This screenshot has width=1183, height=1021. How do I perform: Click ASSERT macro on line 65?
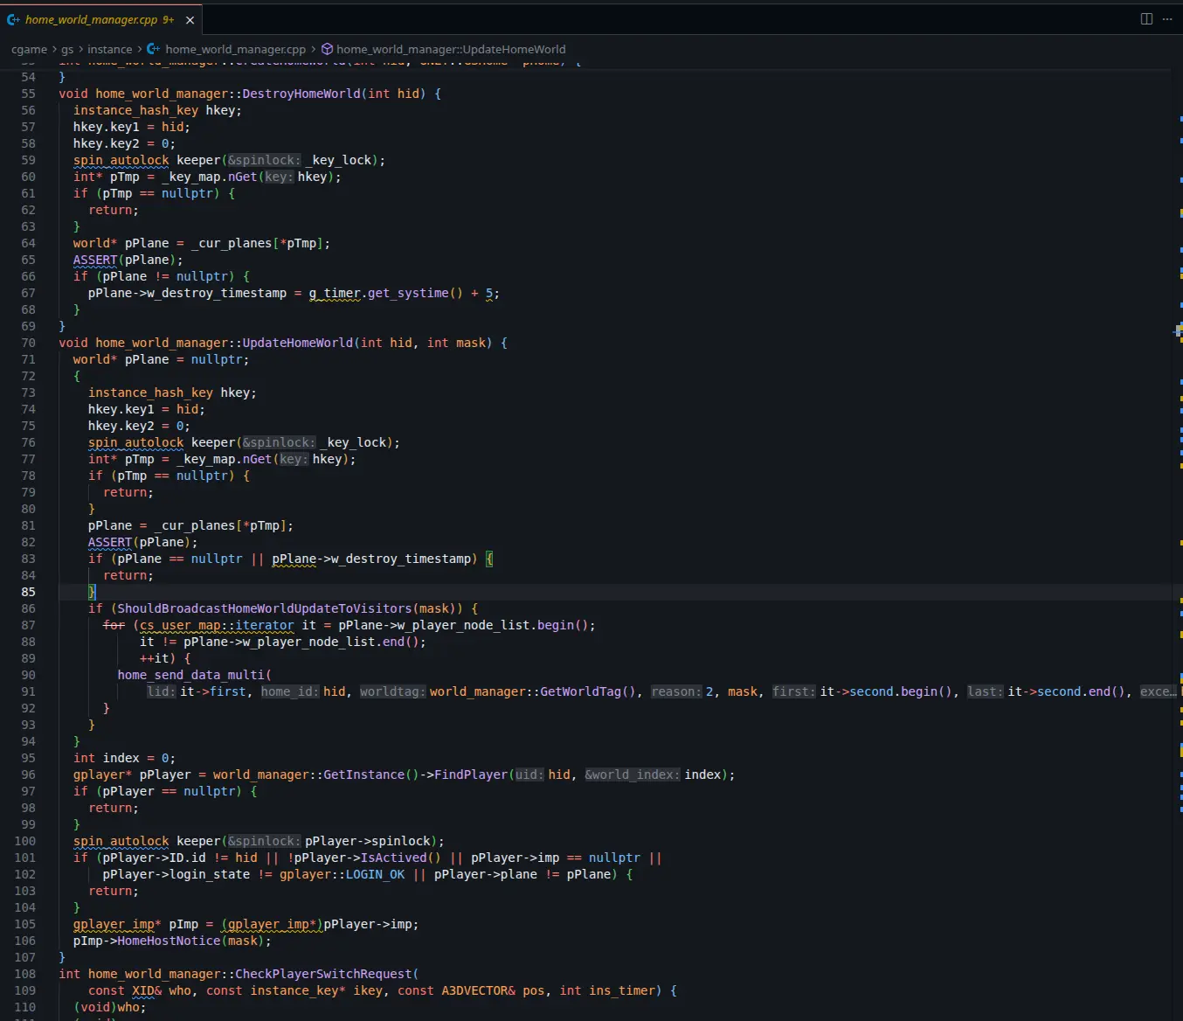(95, 260)
